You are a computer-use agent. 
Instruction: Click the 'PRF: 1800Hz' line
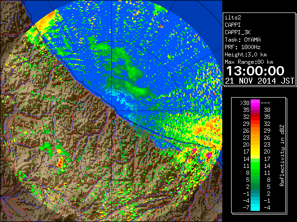243,47
